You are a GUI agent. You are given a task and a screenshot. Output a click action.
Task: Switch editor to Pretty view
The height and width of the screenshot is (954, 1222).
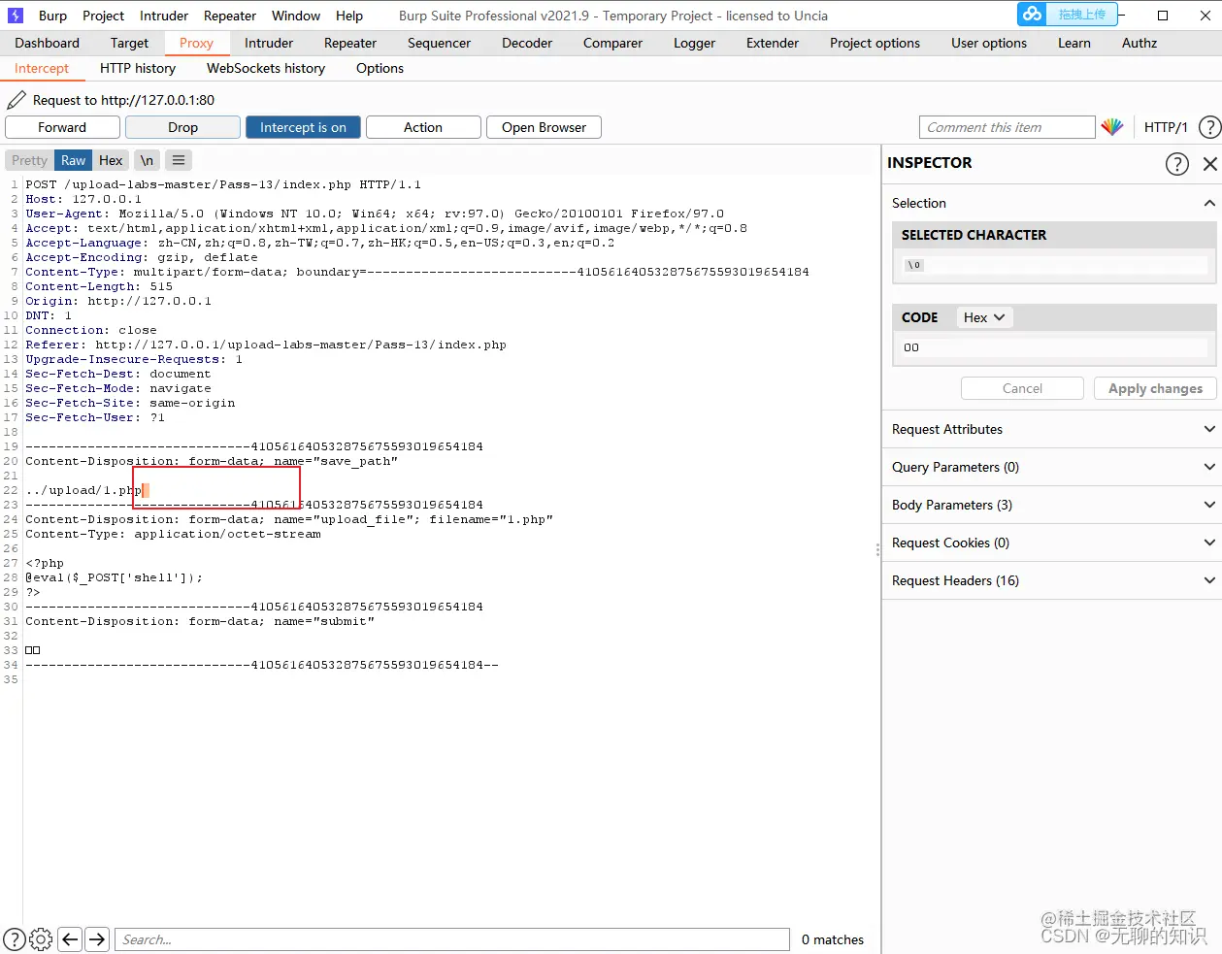click(x=29, y=160)
